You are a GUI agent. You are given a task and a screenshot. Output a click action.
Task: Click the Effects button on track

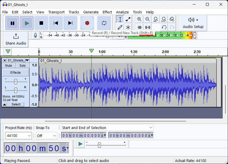[x=15, y=72]
